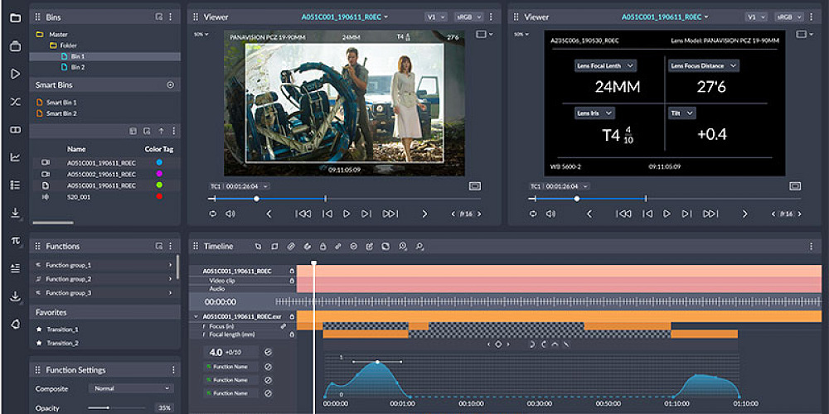Open the graph chart icon in sidebar

point(15,157)
